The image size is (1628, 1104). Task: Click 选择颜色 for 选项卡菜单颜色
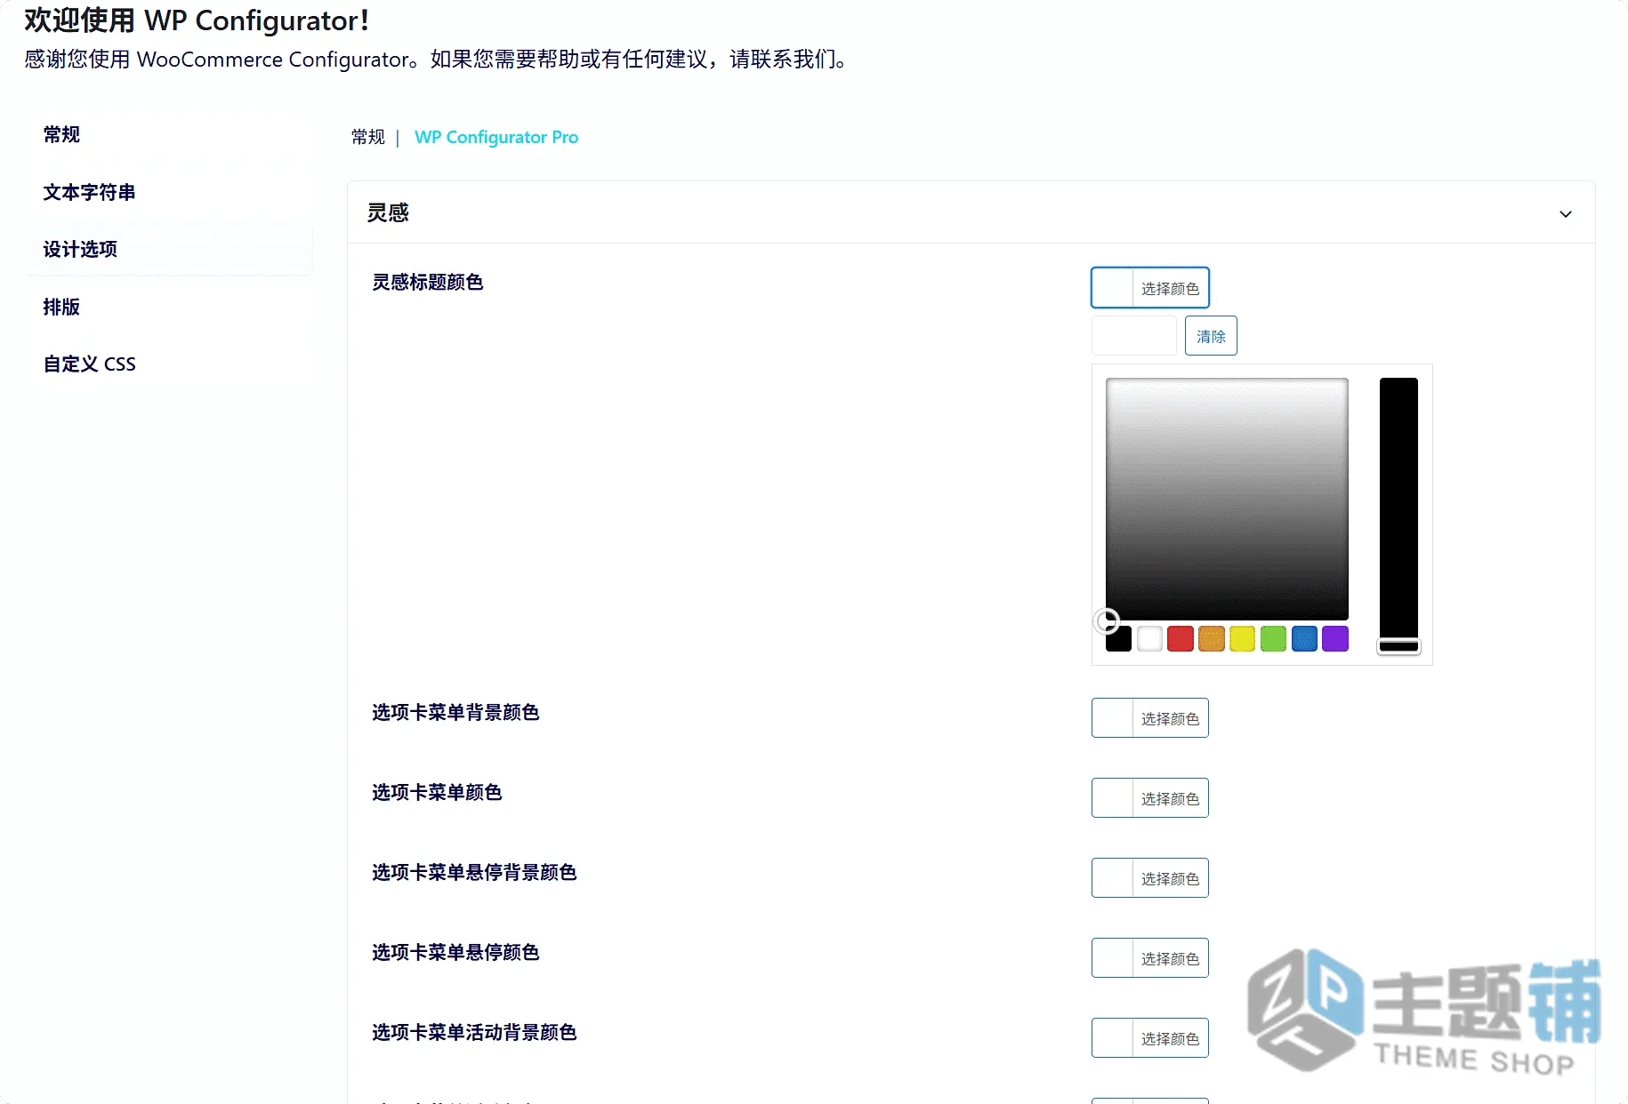[x=1150, y=798]
